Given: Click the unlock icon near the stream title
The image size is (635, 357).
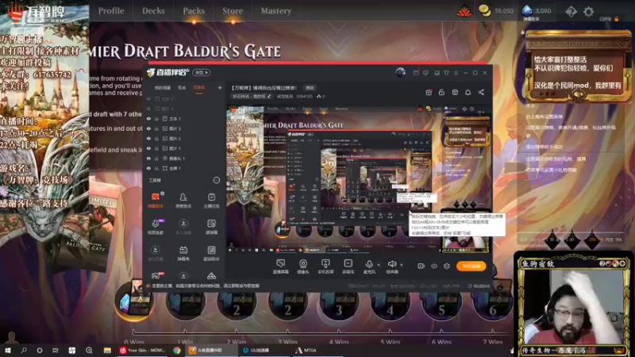Looking at the screenshot, I should 441,92.
